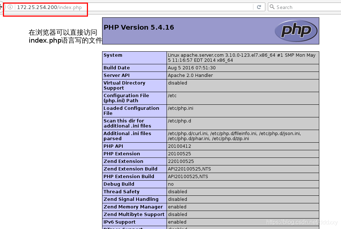
Task: Click the magnifier icon in Search box
Action: pyautogui.click(x=272, y=7)
